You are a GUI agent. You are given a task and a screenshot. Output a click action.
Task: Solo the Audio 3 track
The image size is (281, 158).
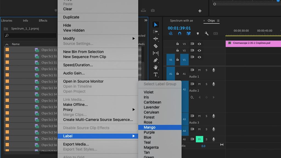206,116
